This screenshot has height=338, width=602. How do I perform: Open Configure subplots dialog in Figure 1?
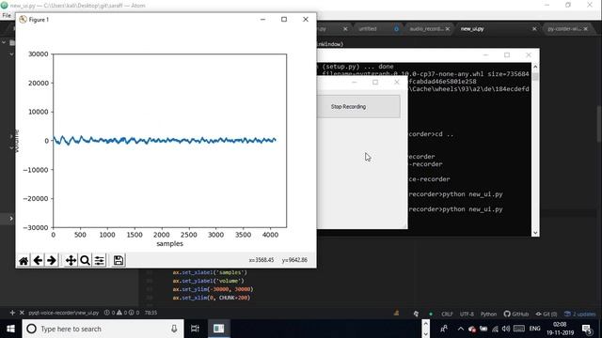99,261
